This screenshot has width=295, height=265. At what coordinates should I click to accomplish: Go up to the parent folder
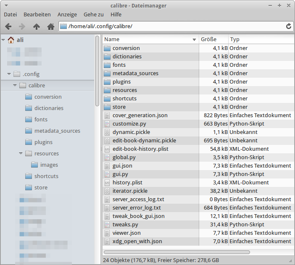coord(37,26)
